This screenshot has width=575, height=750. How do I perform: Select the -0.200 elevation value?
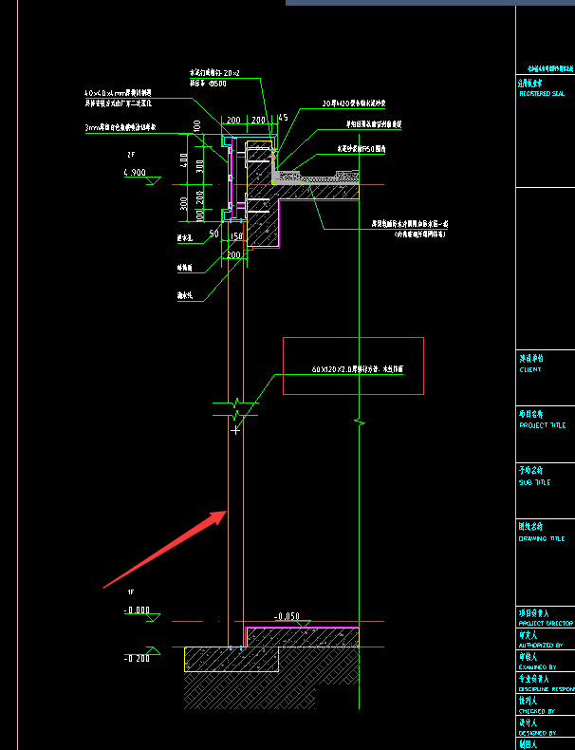tap(137, 659)
